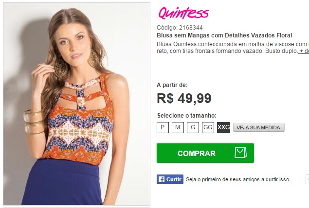Click the 'Seja o primeiro de seus amigos' text
Screen dimensions: 309x208
coord(238,179)
